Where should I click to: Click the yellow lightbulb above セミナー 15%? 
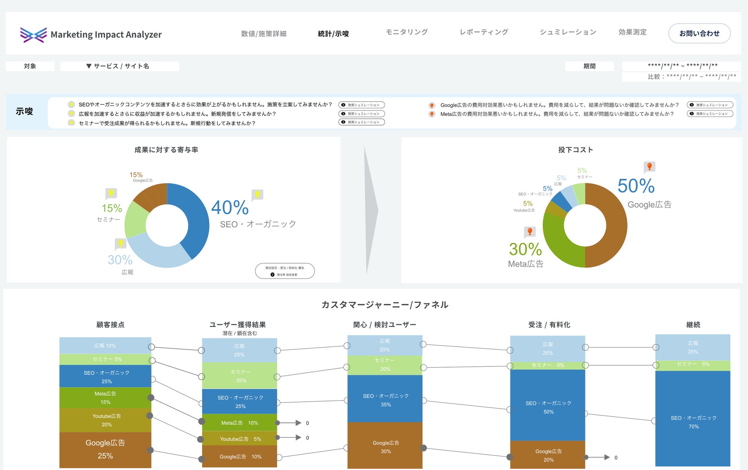coord(111,193)
